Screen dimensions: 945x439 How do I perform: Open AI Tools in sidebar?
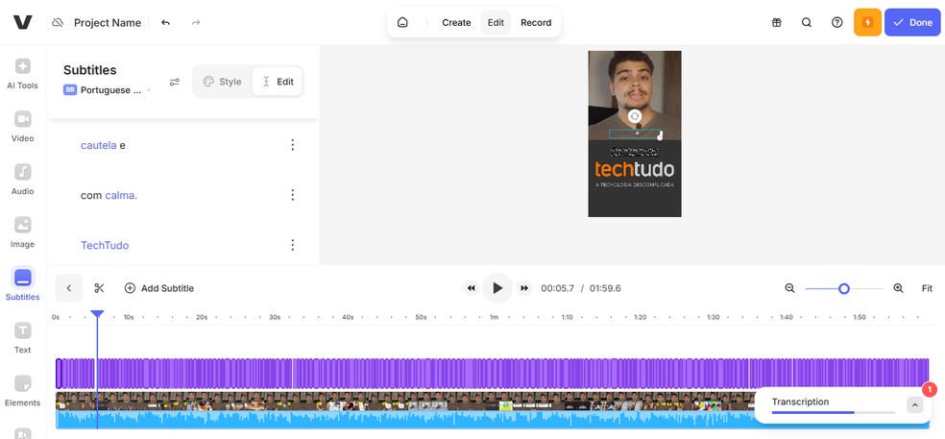point(22,74)
